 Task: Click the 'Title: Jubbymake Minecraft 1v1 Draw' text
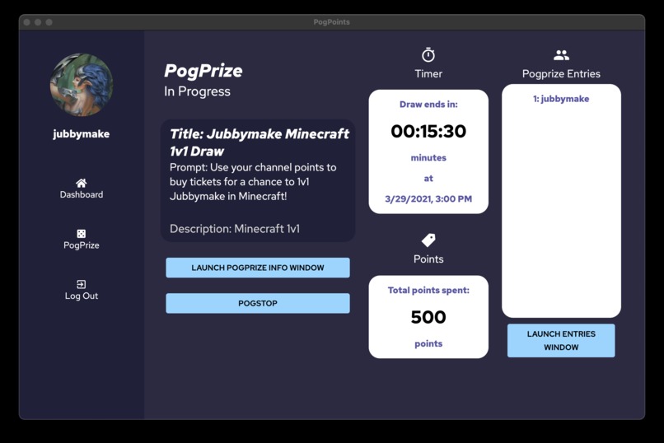click(260, 142)
